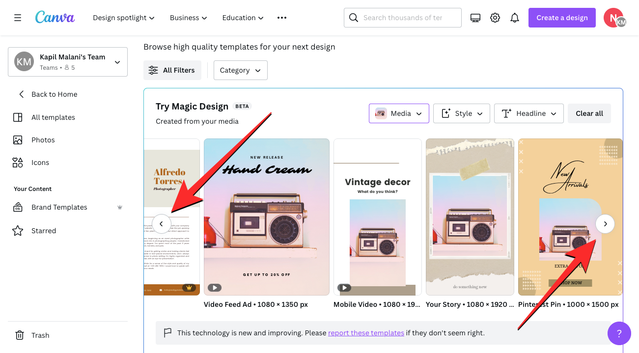The height and width of the screenshot is (353, 639).
Task: Expand the Media dropdown
Action: coord(399,113)
